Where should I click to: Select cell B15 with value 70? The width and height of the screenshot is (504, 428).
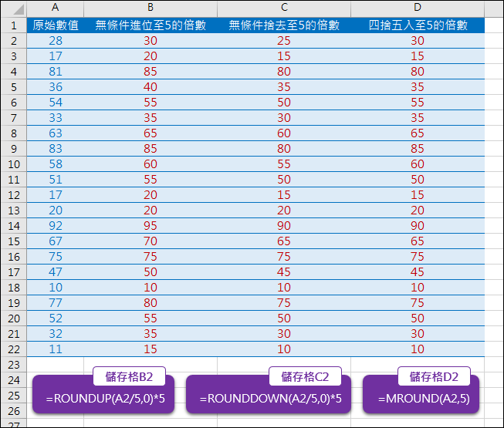[151, 241]
